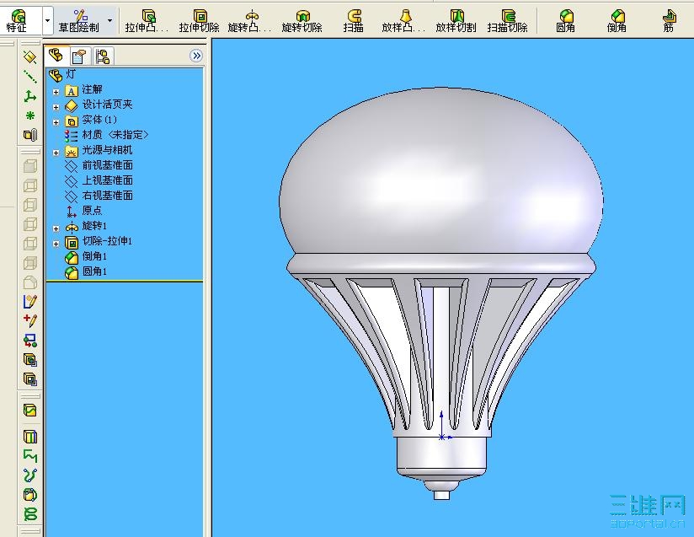This screenshot has width=694, height=537.
Task: Click the green curve-on-surface icon
Action: tap(29, 411)
